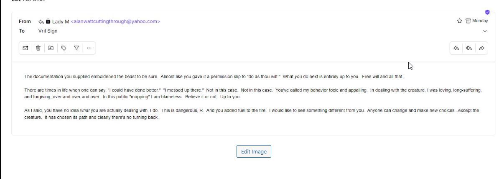Click the Edit Image button
This screenshot has width=499, height=179.
tap(254, 152)
